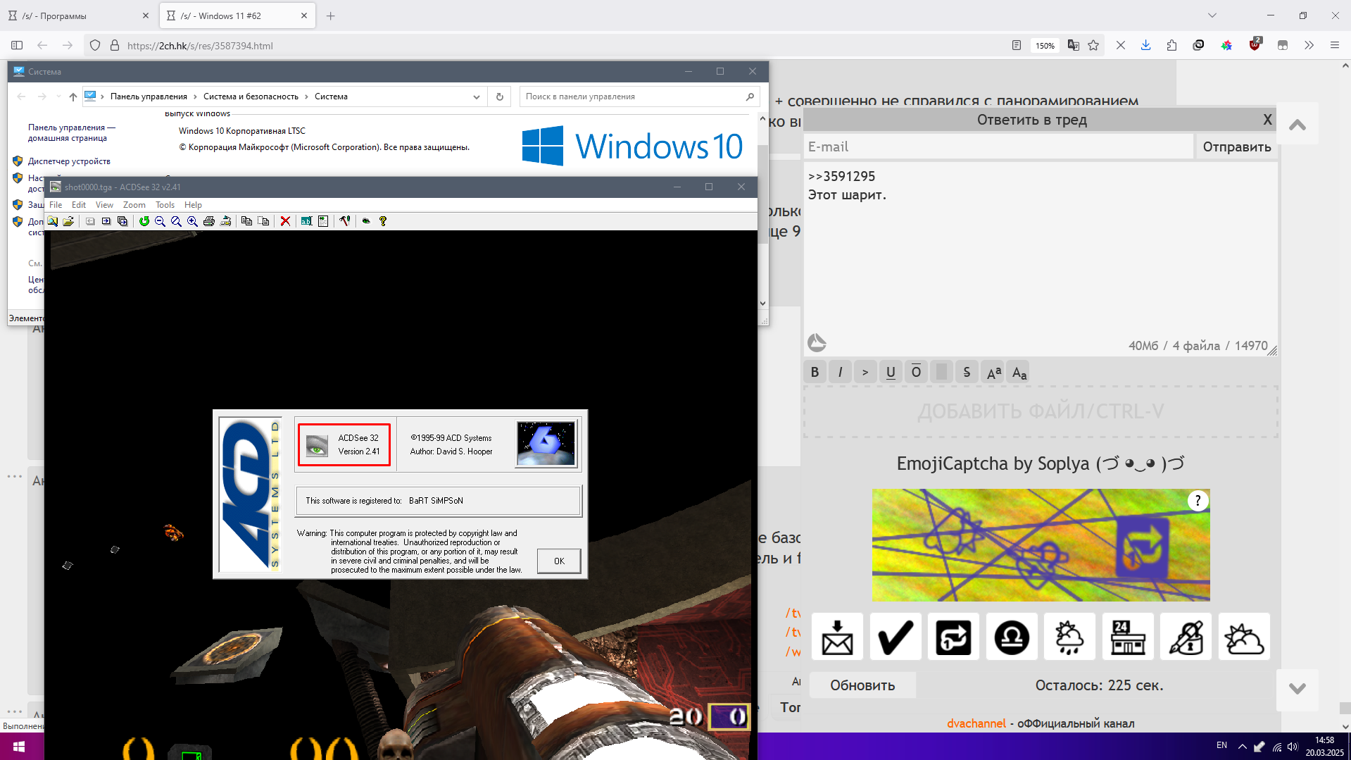The height and width of the screenshot is (760, 1351).
Task: Click the printer icon in ACDSee toolbar
Action: tap(209, 221)
